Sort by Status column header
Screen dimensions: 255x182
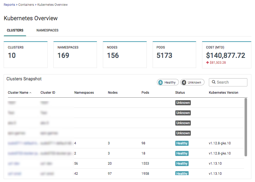[x=180, y=93]
